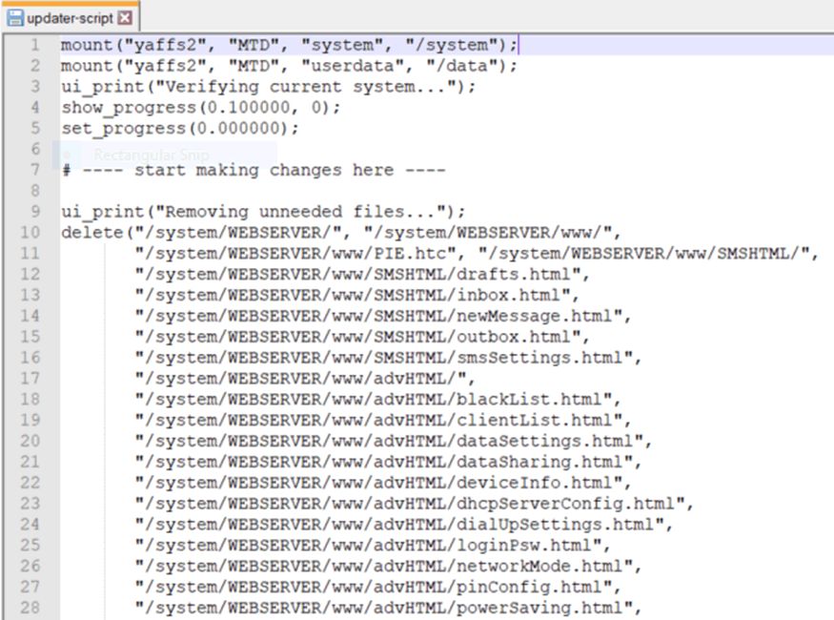
Task: Select the updater-script file tab
Action: click(69, 18)
